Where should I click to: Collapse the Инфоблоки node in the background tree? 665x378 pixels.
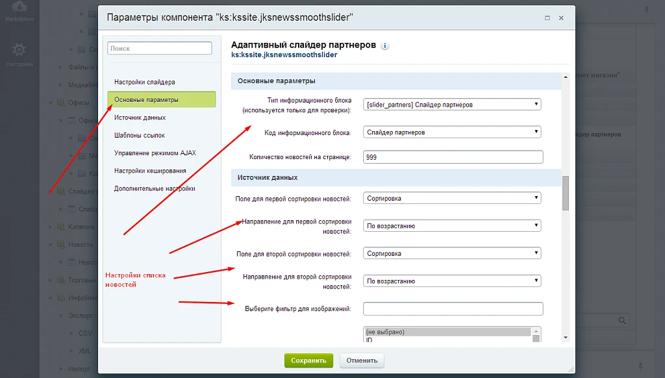[51, 298]
